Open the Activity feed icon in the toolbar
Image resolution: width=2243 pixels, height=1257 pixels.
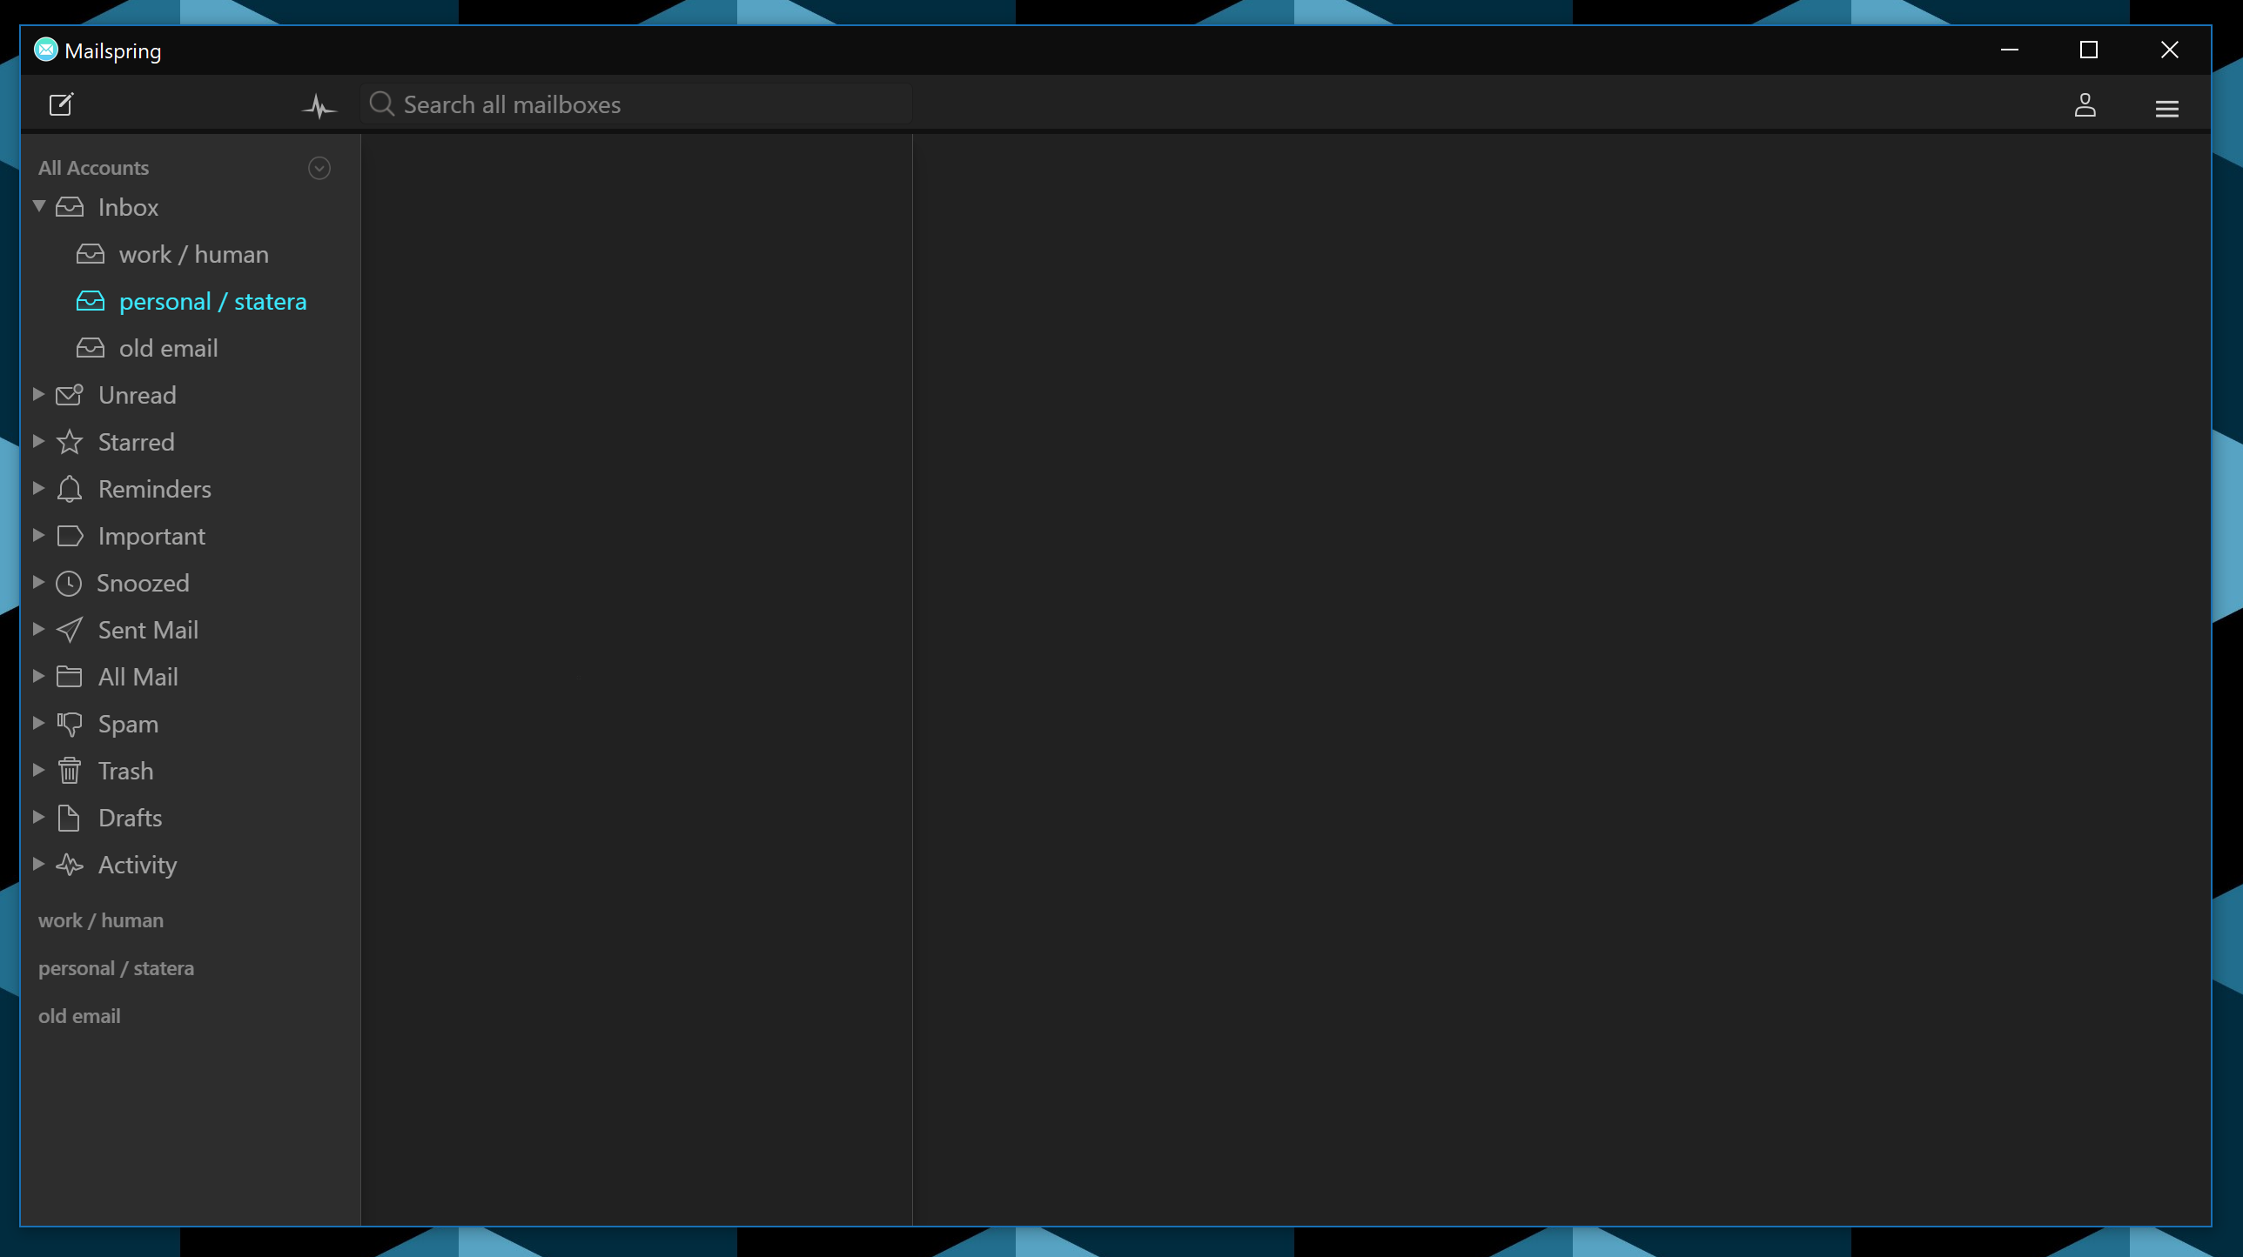tap(319, 104)
